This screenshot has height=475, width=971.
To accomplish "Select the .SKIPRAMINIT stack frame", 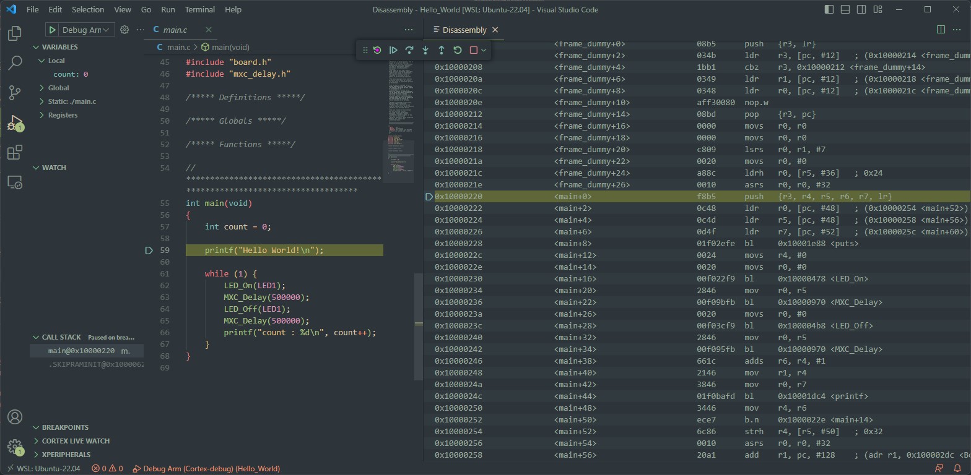I will pyautogui.click(x=87, y=364).
